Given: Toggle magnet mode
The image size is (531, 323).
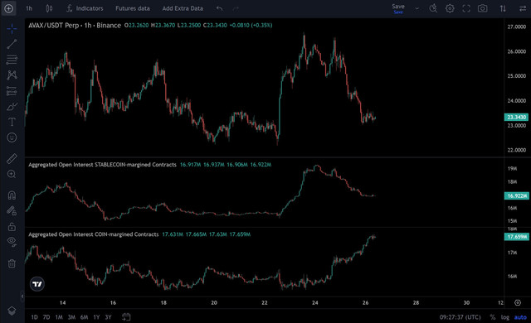Looking at the screenshot, I should [x=12, y=195].
